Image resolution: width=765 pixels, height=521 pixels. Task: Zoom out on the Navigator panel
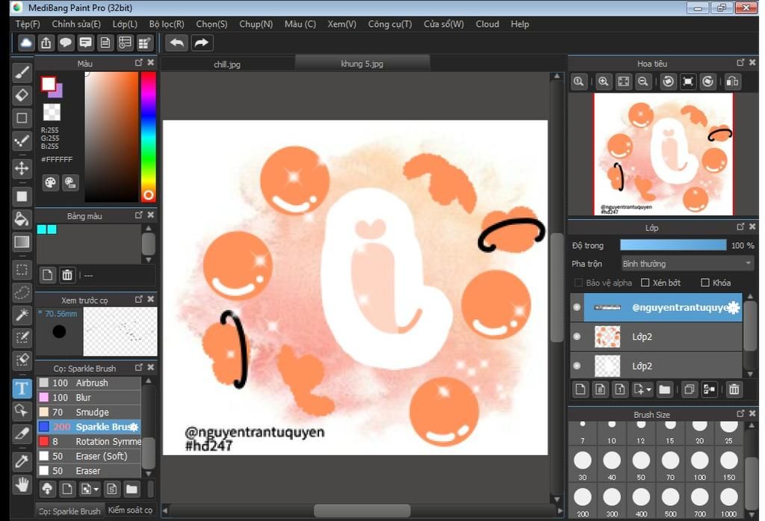(x=643, y=81)
